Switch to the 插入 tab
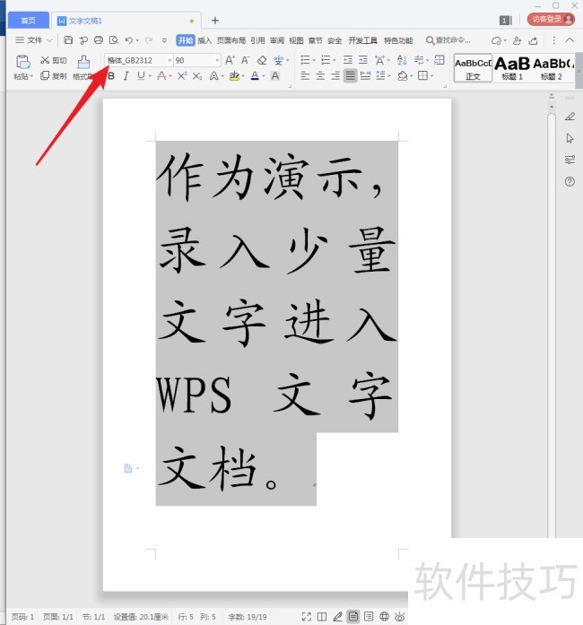The width and height of the screenshot is (583, 625). (x=204, y=40)
